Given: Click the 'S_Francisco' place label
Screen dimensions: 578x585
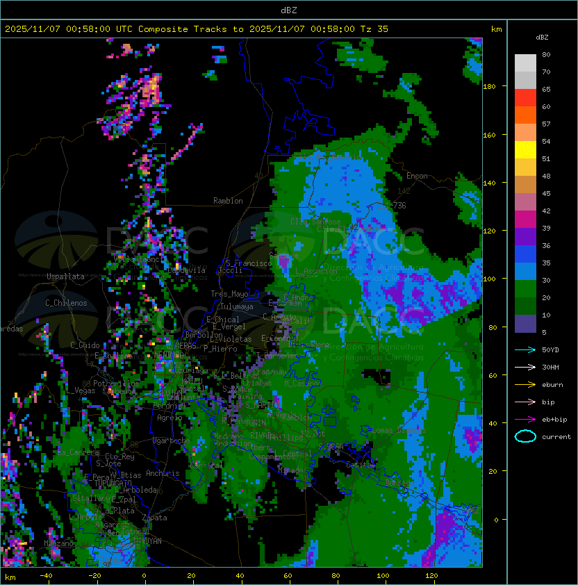Looking at the screenshot, I should point(249,263).
